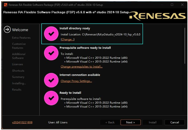Click the Next > button
The image size is (188, 130).
click(131, 123)
